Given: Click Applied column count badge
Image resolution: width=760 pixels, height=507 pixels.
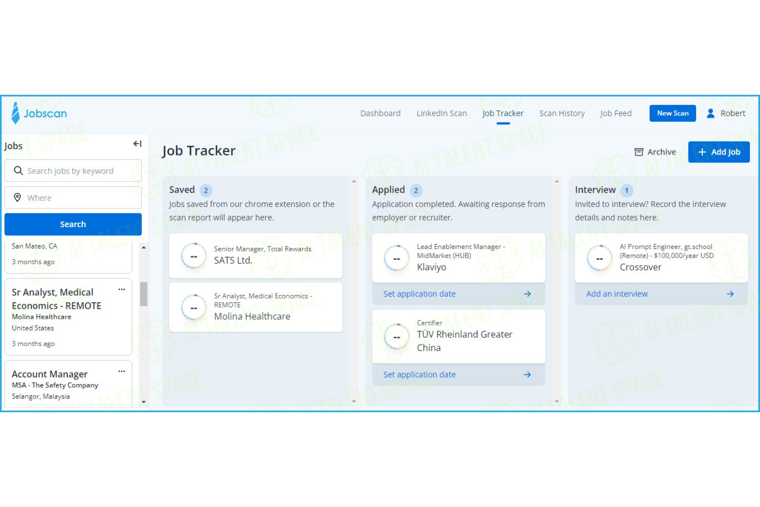Looking at the screenshot, I should pos(416,191).
